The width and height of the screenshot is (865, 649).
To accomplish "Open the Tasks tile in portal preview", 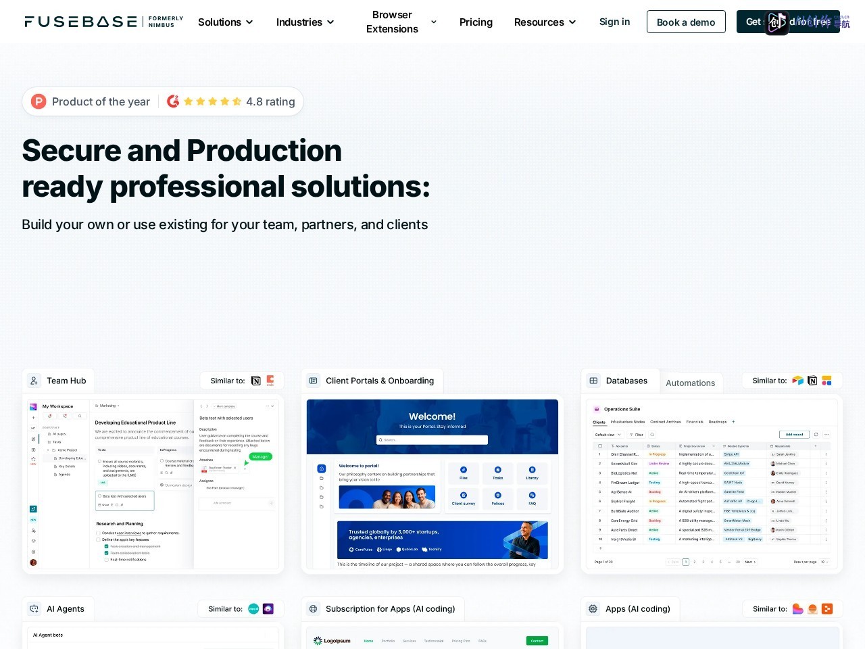I will (x=498, y=473).
